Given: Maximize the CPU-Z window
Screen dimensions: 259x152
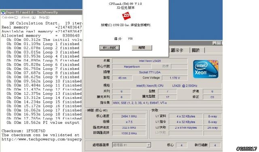Looking at the screenshot, I should [219, 43].
